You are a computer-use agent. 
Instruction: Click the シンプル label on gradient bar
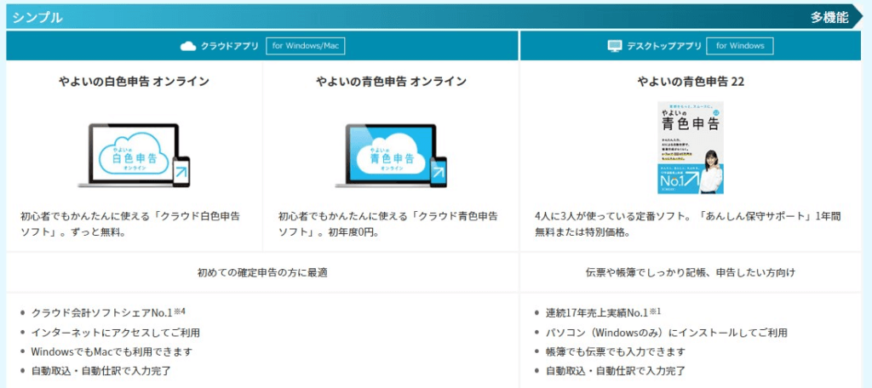pyautogui.click(x=37, y=18)
